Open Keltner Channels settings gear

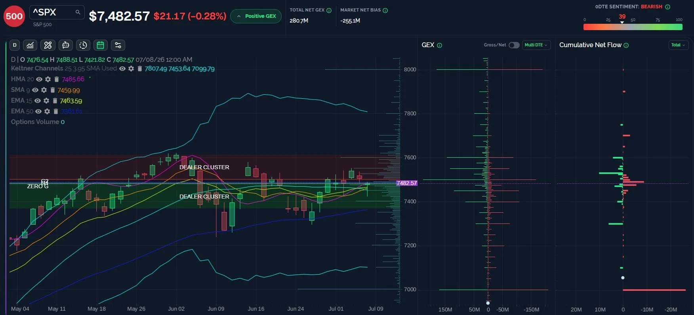tap(131, 69)
